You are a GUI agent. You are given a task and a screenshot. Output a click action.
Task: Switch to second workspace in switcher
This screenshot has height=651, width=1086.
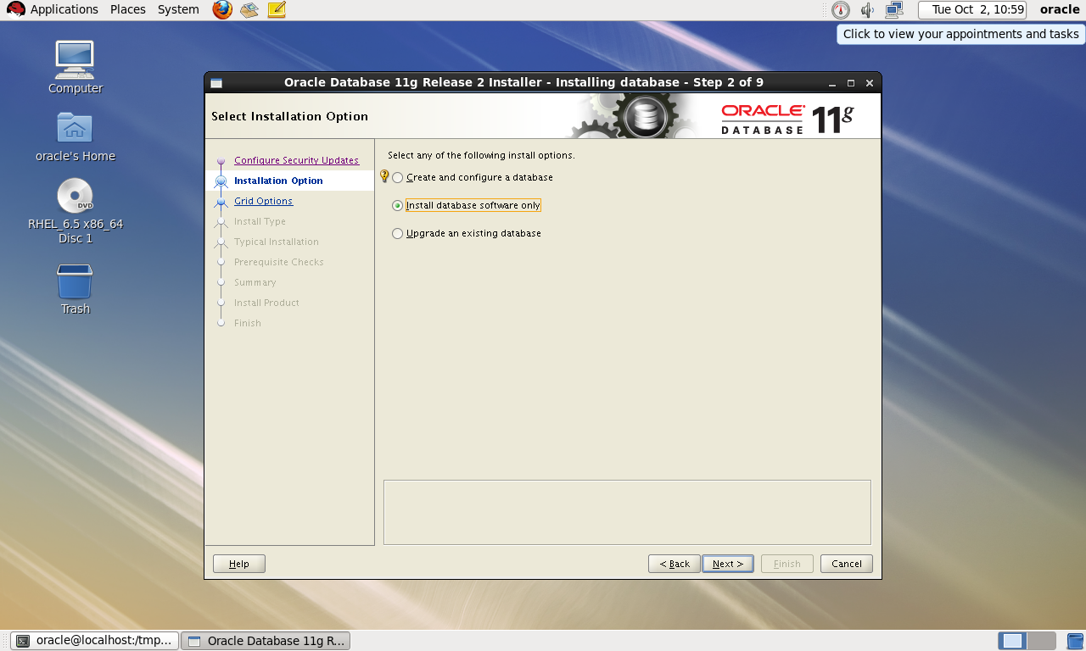tap(1042, 641)
